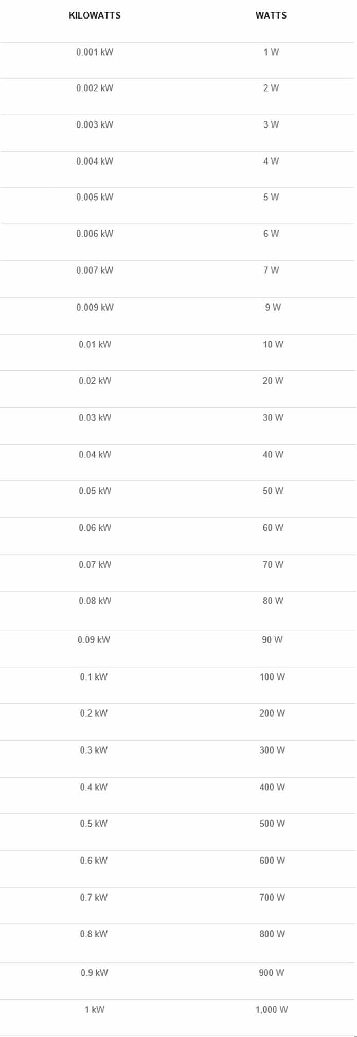This screenshot has height=1037, width=357.
Task: Select the 0.1 kW cell
Action: tap(94, 677)
